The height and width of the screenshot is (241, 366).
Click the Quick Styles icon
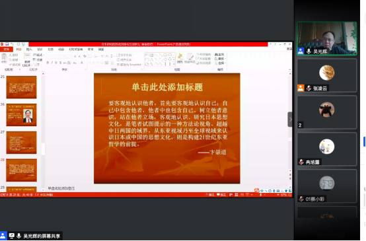pos(190,58)
